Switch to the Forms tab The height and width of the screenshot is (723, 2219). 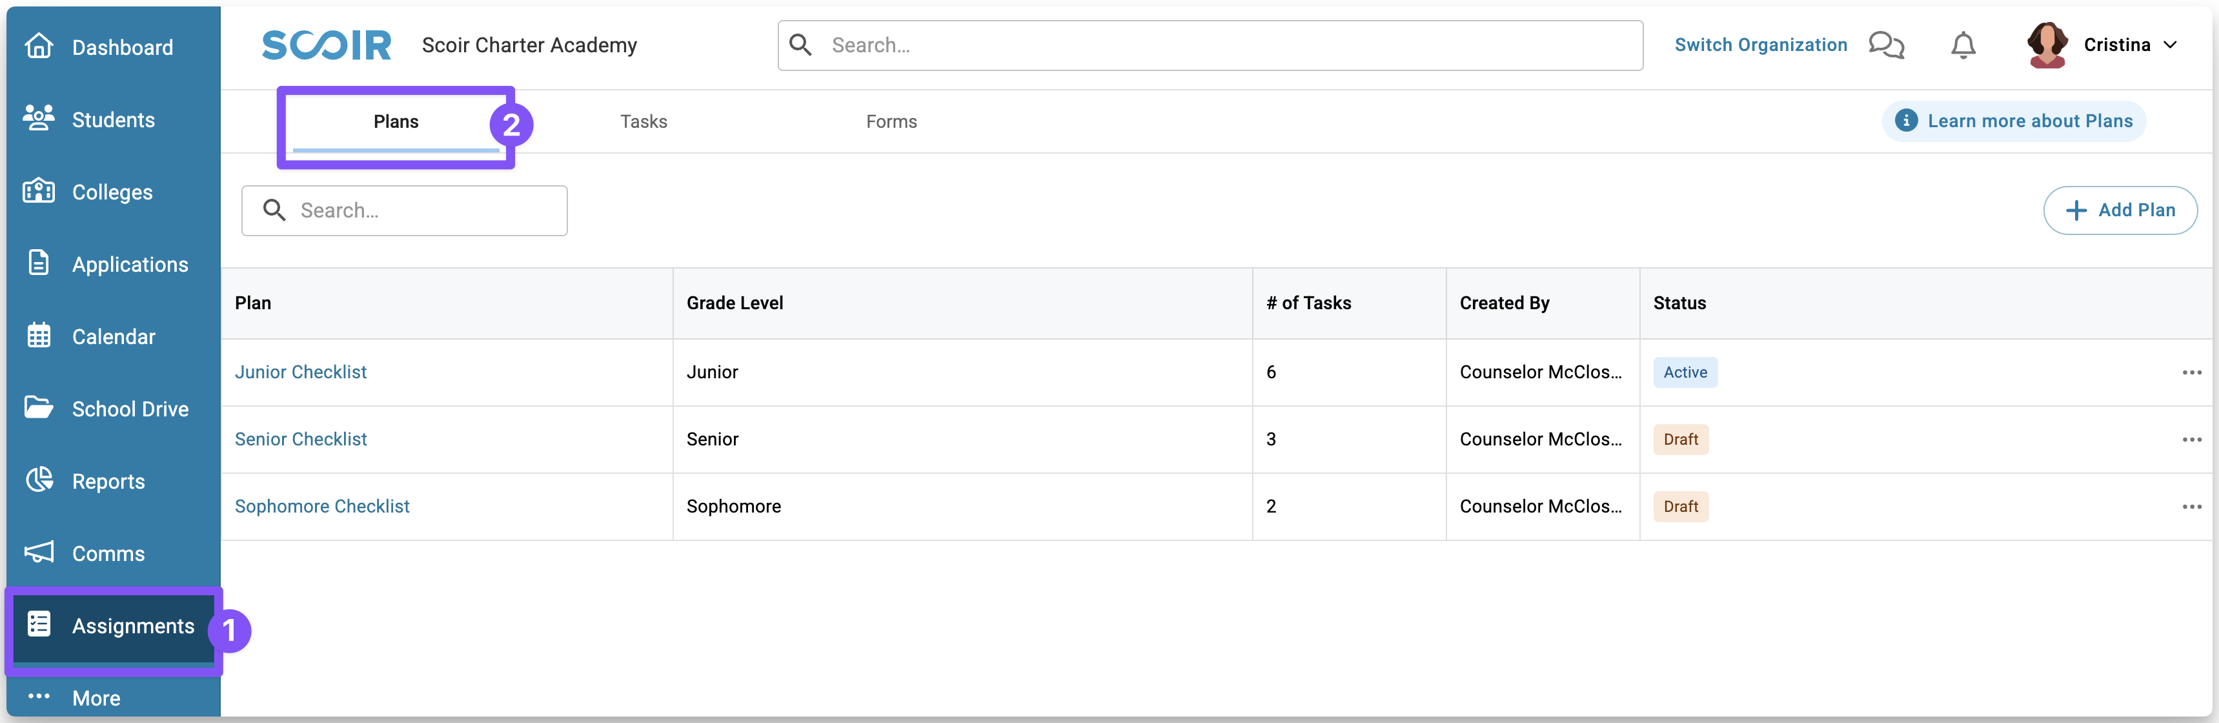pos(891,121)
